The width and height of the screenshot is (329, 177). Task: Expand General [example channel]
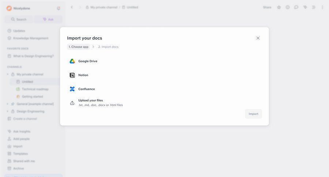[x=8, y=104]
